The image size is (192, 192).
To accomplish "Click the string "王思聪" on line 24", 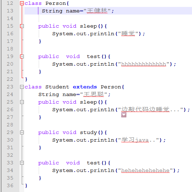I will point(94,94).
